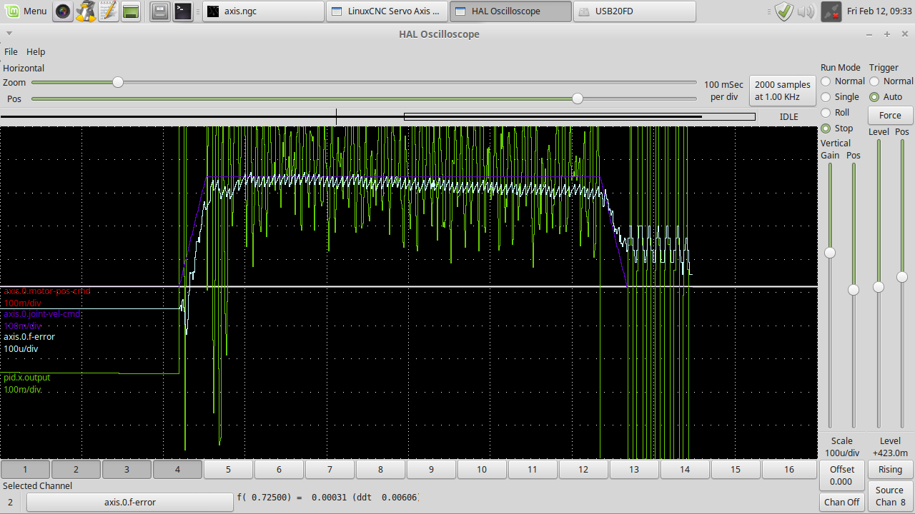Open the Linux Mint Menu

(x=26, y=11)
